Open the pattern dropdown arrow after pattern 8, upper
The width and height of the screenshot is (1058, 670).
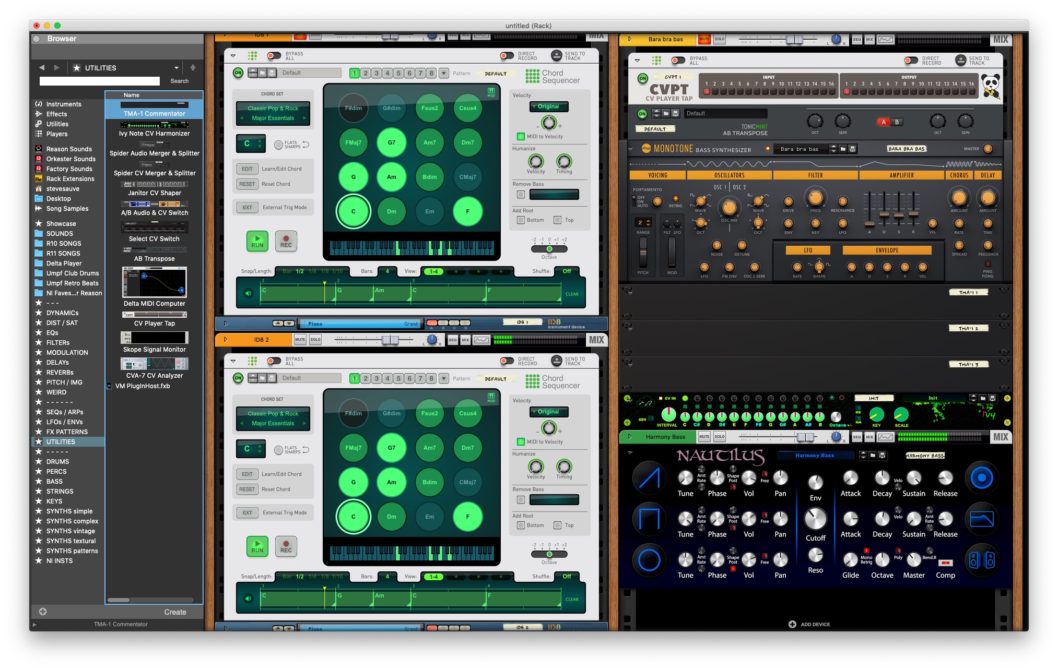tap(443, 74)
